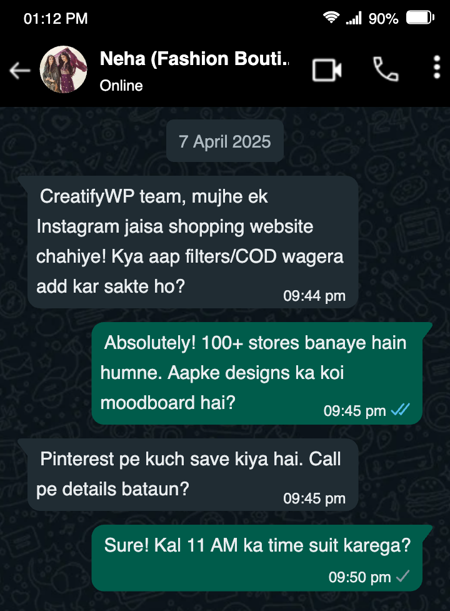
Task: Open contact info via Neha's name
Action: [194, 59]
